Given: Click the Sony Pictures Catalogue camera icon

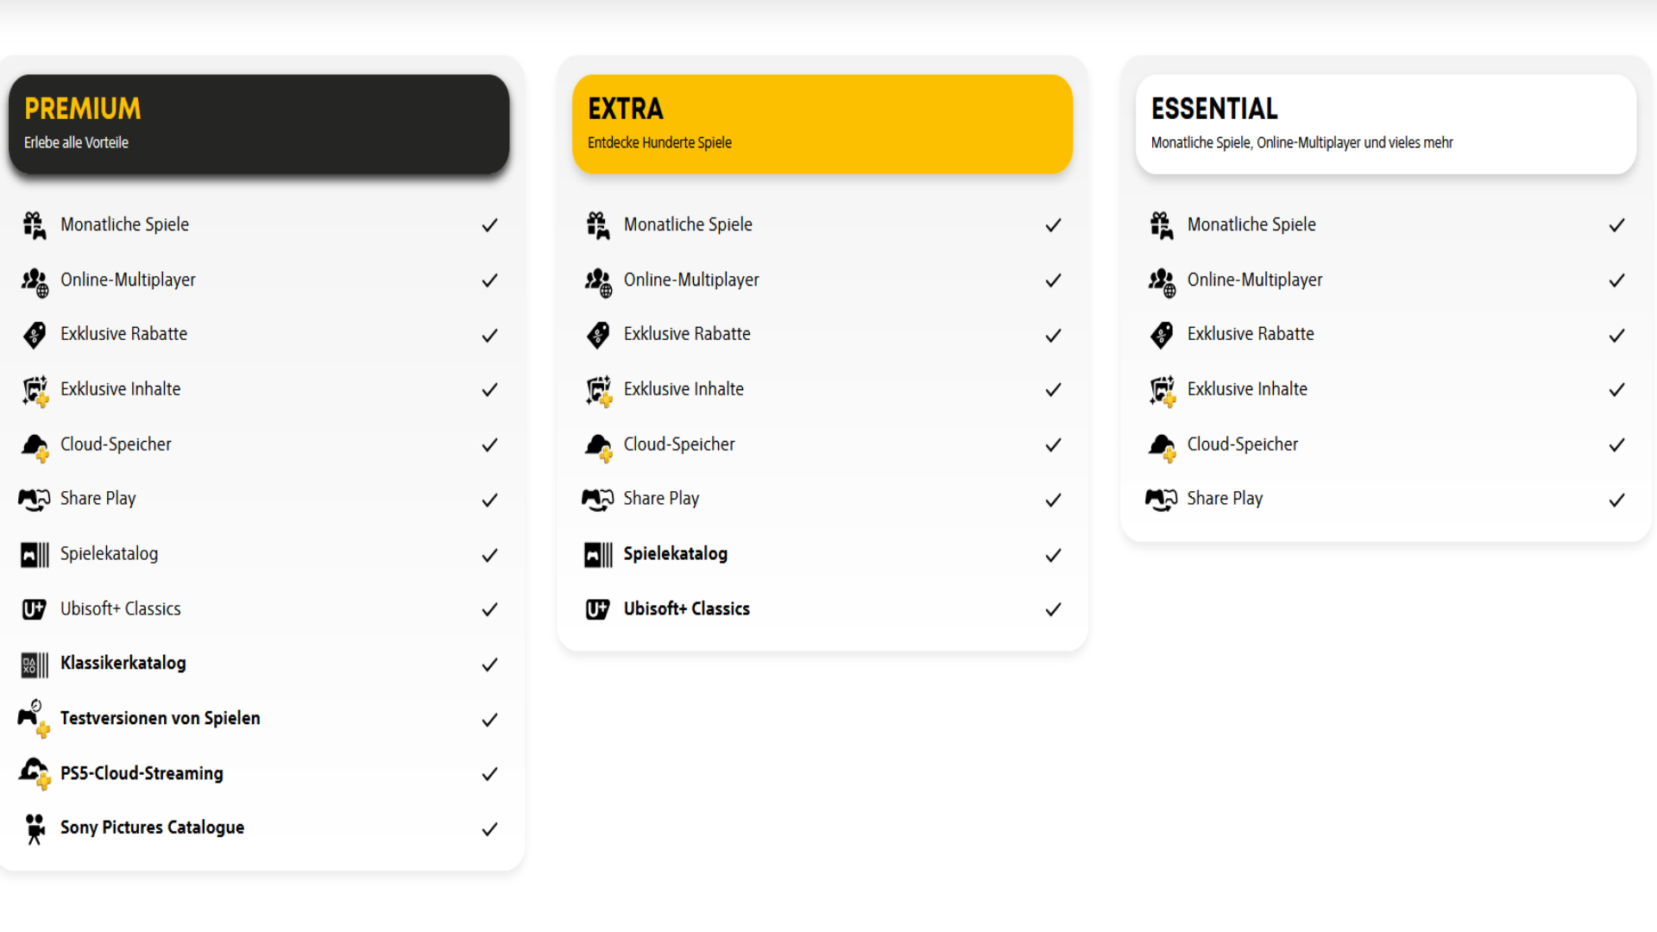Looking at the screenshot, I should (x=35, y=828).
